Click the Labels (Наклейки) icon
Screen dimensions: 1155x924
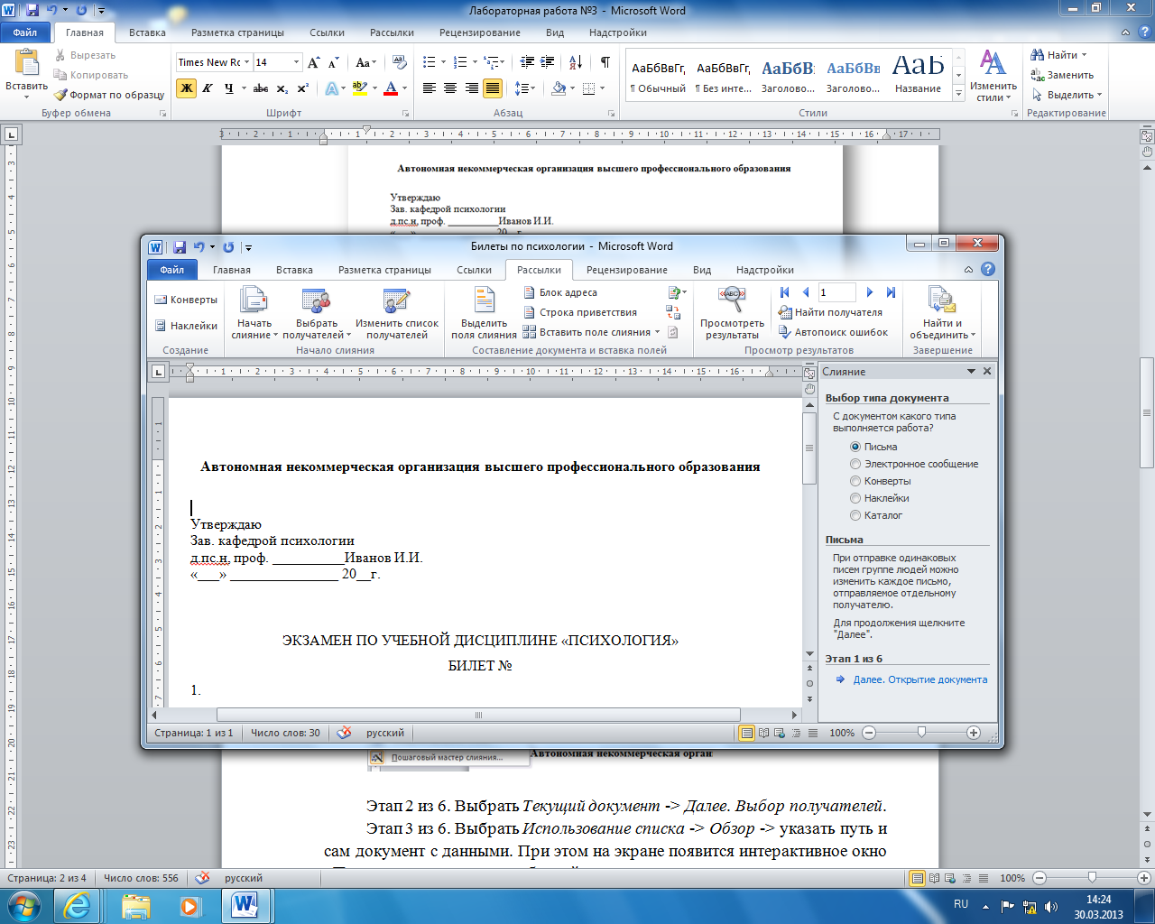[x=161, y=326]
